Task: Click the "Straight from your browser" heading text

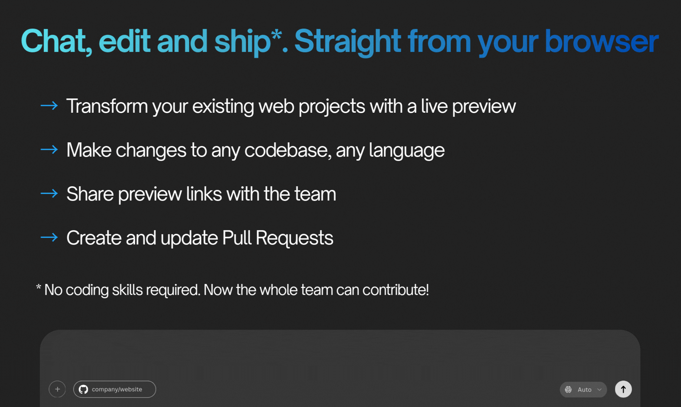Action: [476, 41]
